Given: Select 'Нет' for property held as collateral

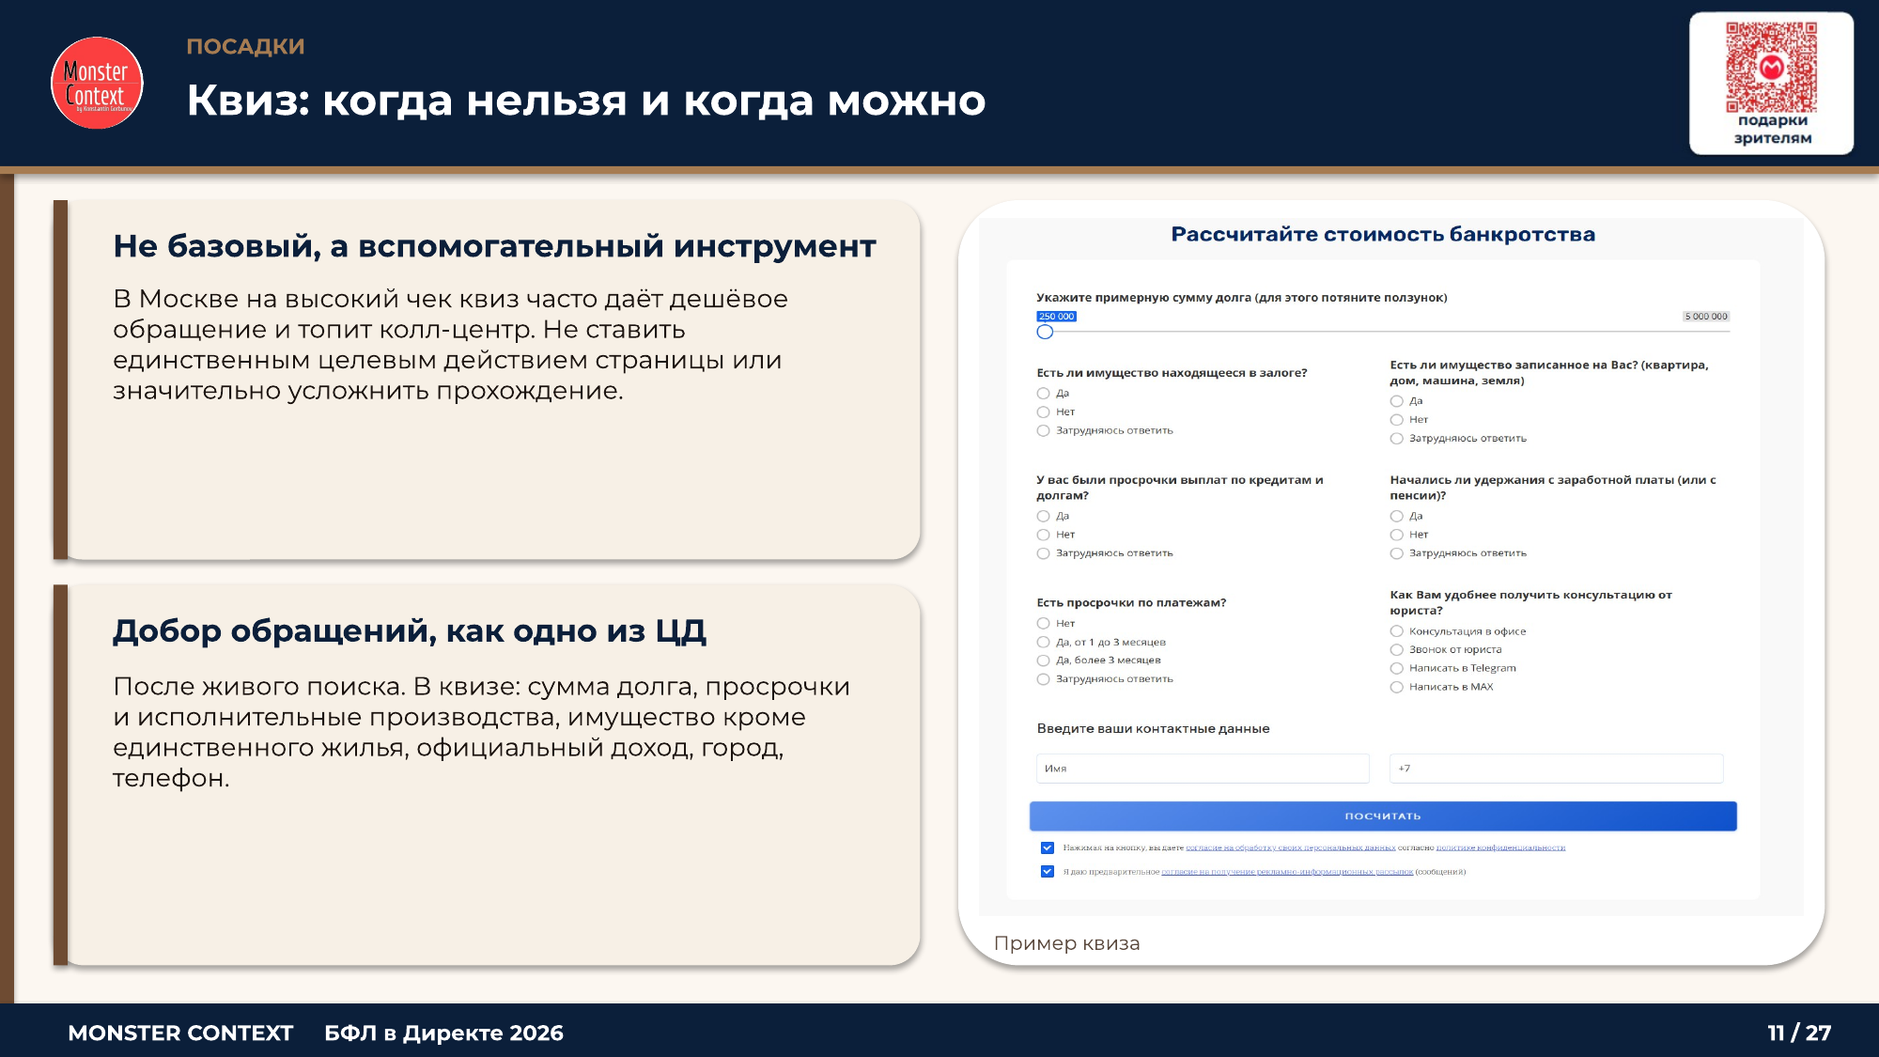Looking at the screenshot, I should tap(1043, 412).
